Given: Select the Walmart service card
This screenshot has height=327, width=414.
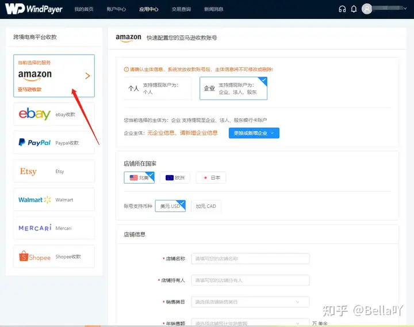Looking at the screenshot, I should pyautogui.click(x=54, y=200).
